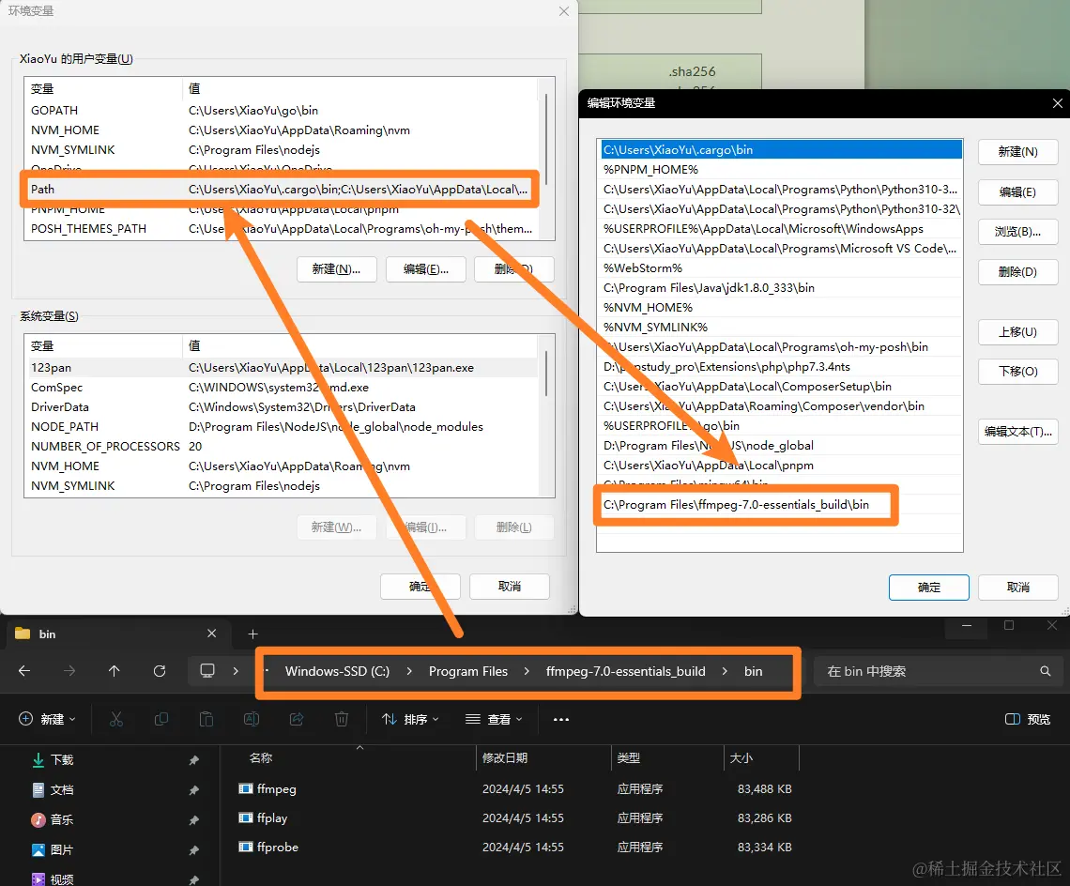
Task: Click Browse (浏览) button in edit dialog
Action: (x=1017, y=232)
